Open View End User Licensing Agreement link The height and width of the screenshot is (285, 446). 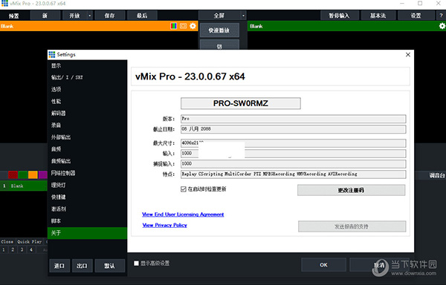[183, 214]
